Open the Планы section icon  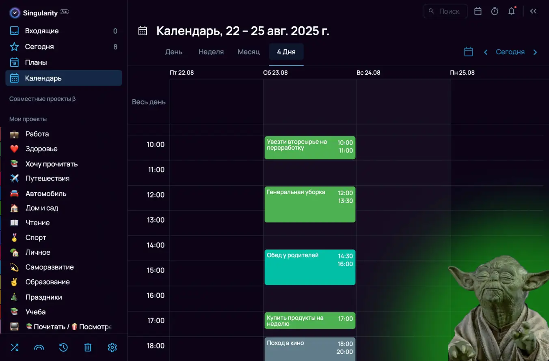pyautogui.click(x=13, y=62)
